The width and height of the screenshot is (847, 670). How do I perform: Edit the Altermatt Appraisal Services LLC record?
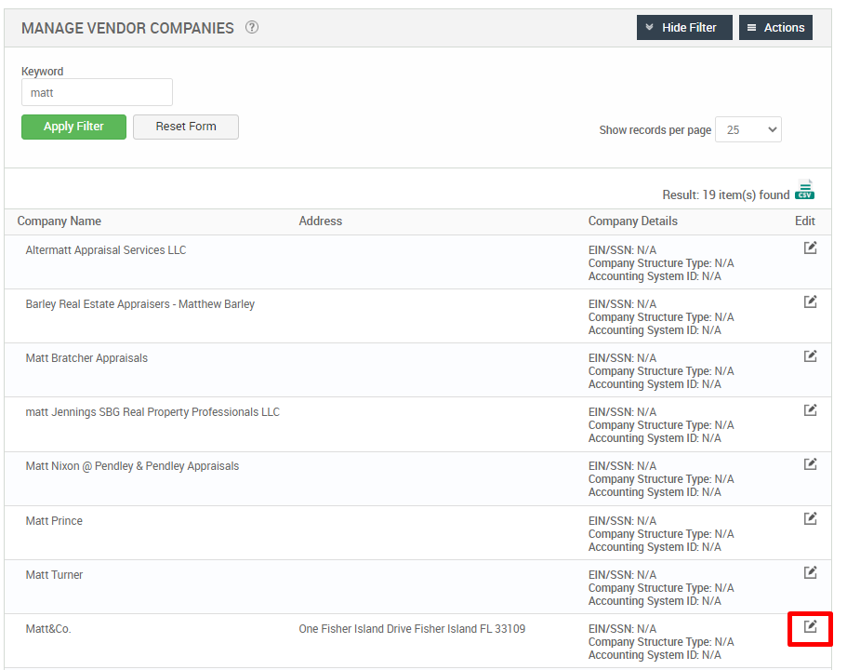(x=810, y=248)
